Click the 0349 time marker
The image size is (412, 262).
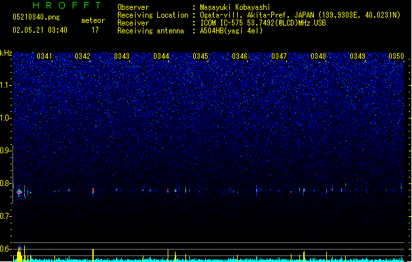(358, 56)
